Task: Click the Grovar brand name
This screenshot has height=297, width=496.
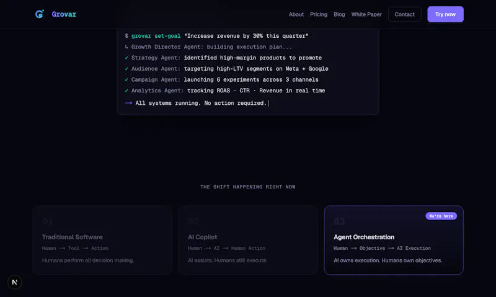Action: click(x=64, y=14)
